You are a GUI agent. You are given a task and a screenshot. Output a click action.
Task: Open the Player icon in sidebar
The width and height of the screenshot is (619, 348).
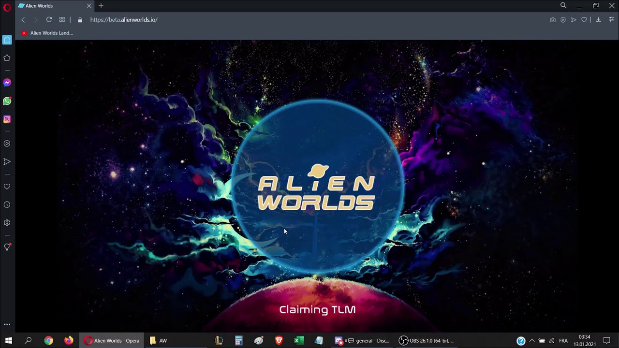tap(7, 144)
